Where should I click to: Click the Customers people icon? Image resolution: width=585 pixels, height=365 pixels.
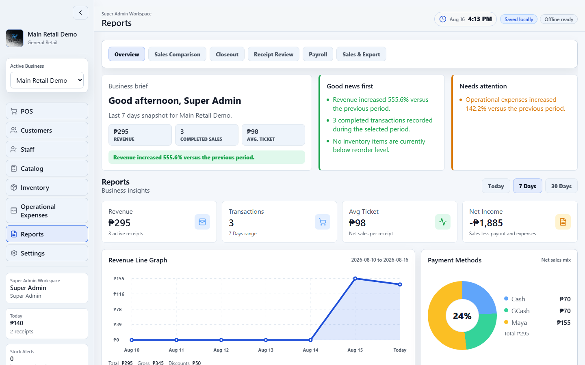click(x=14, y=130)
